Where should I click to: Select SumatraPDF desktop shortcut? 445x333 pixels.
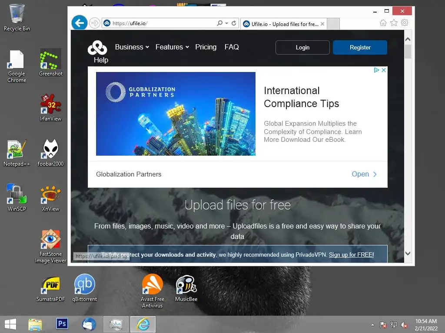click(x=50, y=289)
